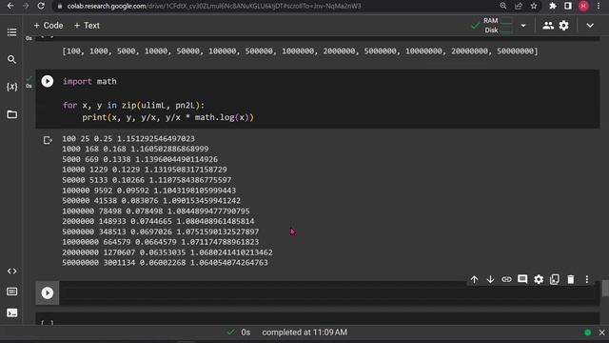The width and height of the screenshot is (609, 343).
Task: Copy link to cell
Action: pos(506,279)
